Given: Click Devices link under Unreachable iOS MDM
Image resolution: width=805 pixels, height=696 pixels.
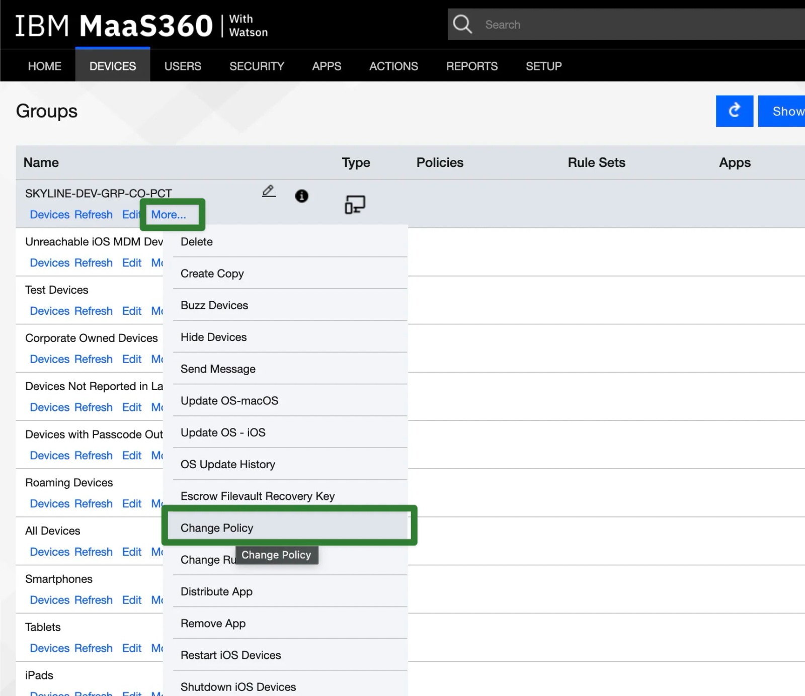Looking at the screenshot, I should [x=50, y=263].
